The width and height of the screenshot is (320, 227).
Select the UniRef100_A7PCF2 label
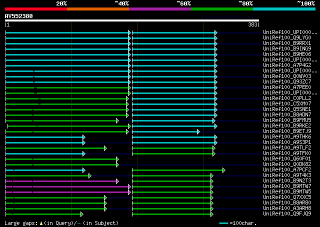287,170
